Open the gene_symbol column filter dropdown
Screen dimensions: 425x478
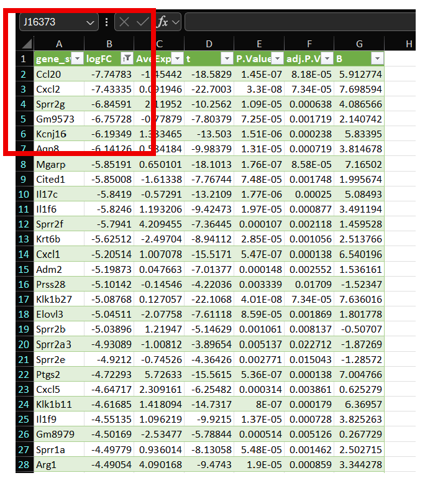point(77,58)
